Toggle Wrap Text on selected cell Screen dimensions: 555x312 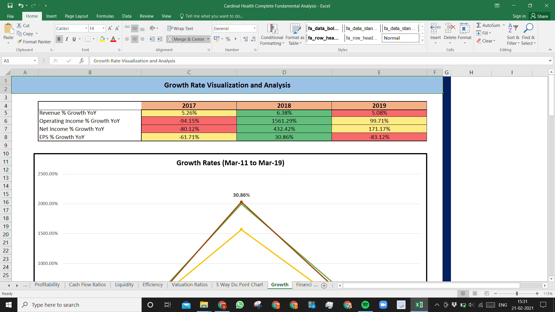(x=180, y=28)
